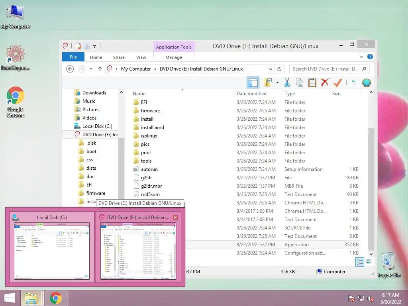
Task: Click the Rename icon in toolbar
Action: pos(351,83)
